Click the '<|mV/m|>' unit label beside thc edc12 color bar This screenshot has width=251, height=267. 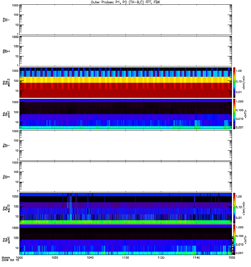(244, 208)
